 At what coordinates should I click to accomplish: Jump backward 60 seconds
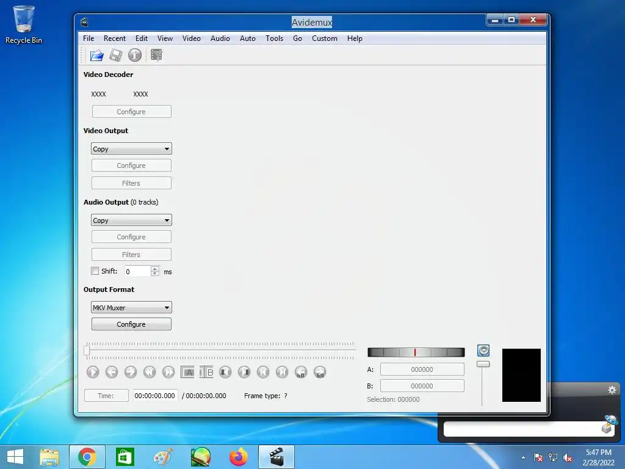pyautogui.click(x=301, y=372)
